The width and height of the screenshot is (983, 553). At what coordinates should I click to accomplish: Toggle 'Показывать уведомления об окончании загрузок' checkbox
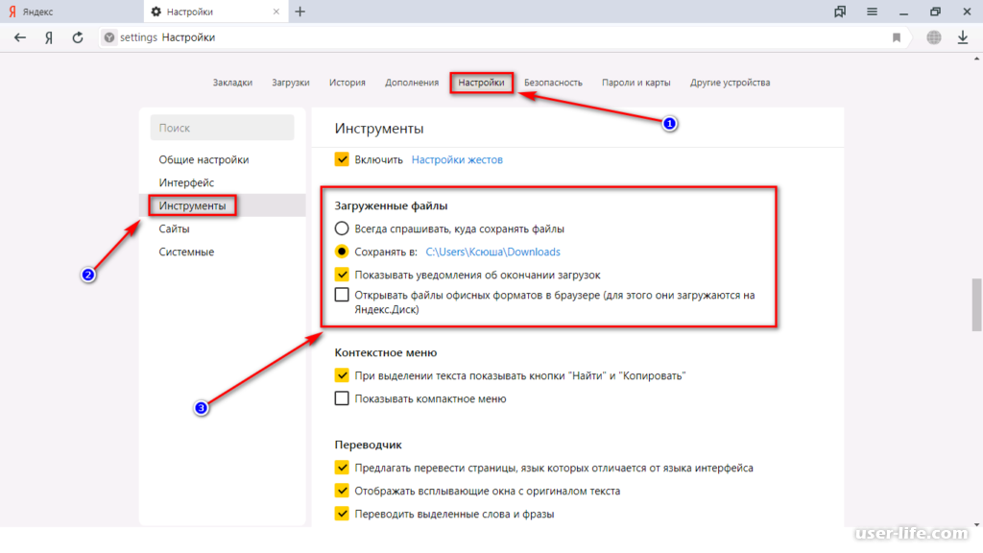342,275
